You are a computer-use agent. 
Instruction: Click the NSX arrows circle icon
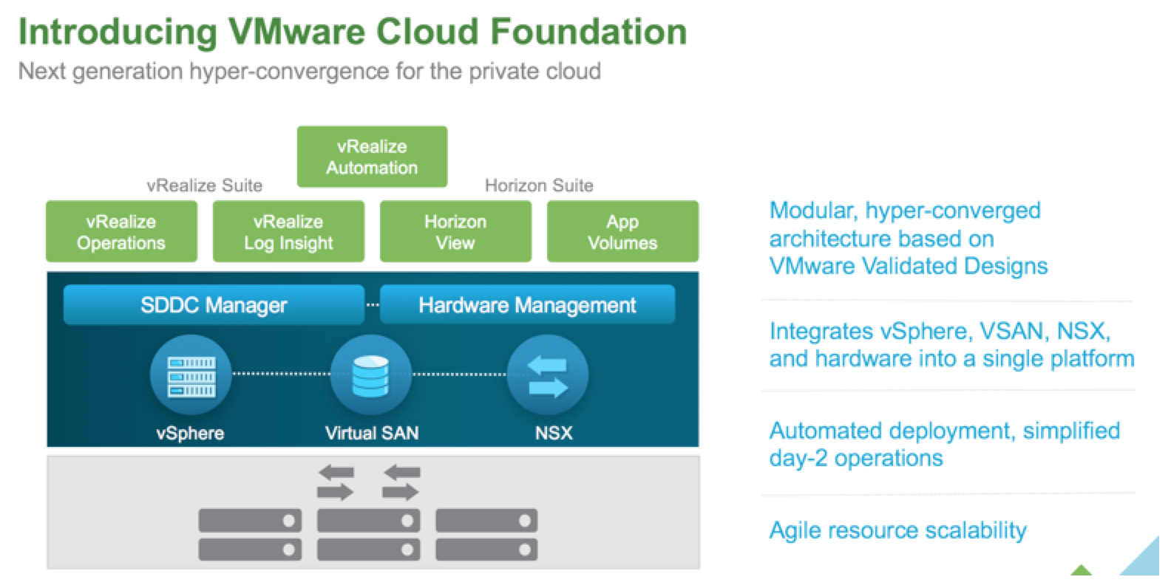point(548,375)
